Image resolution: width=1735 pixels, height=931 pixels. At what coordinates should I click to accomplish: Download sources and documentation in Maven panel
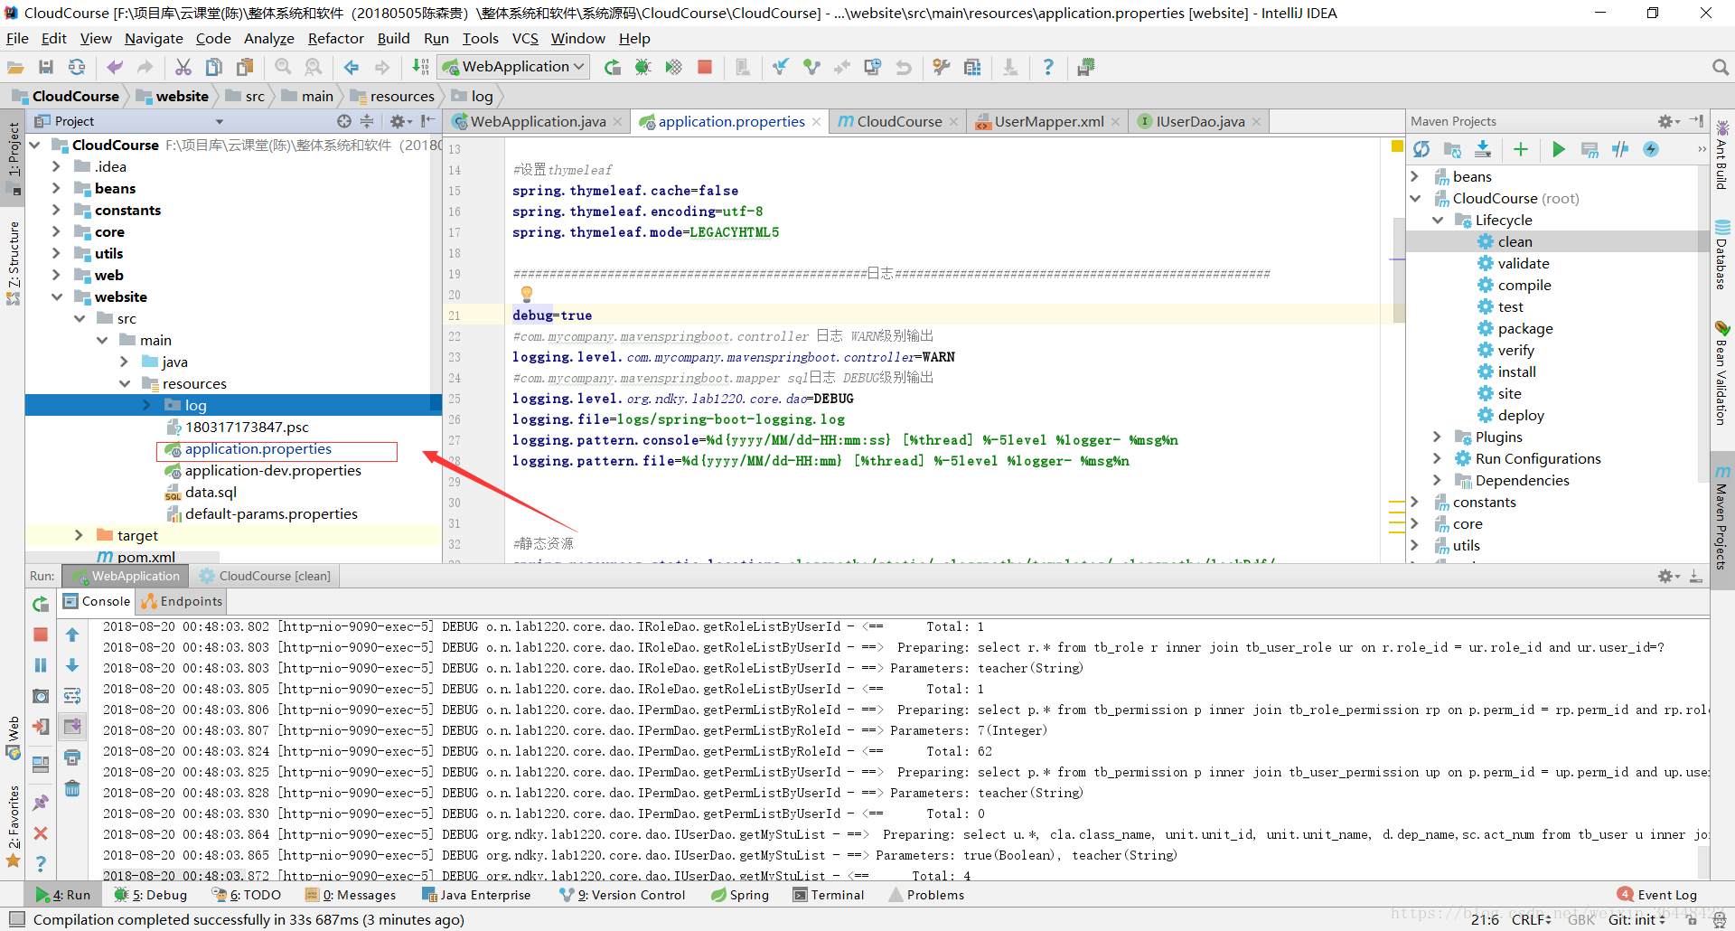click(x=1482, y=149)
